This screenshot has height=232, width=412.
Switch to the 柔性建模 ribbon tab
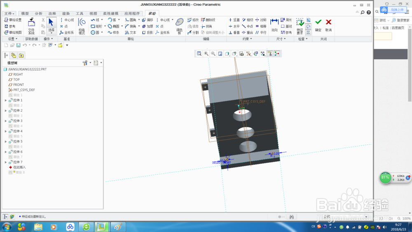click(x=110, y=14)
